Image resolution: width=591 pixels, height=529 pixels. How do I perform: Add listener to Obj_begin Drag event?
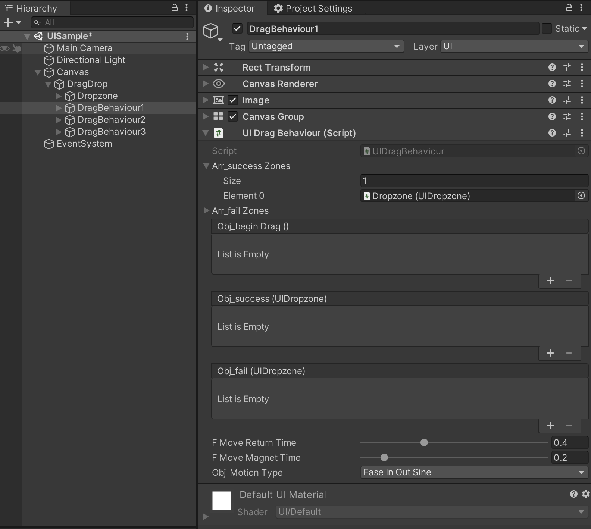pos(550,281)
